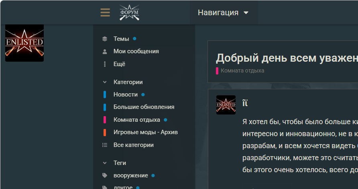This screenshot has width=358, height=189.
Task: Click the Forum logo in header
Action: click(129, 12)
